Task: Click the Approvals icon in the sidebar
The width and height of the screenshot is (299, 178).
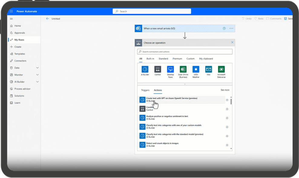Action: tap(11, 33)
